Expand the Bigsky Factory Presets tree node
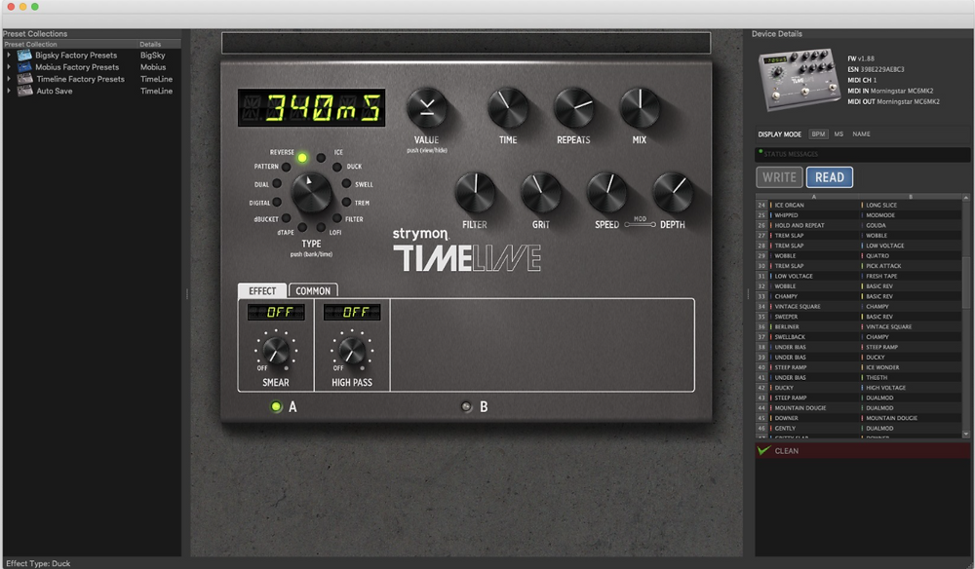Screen dimensions: 975x569 point(9,56)
